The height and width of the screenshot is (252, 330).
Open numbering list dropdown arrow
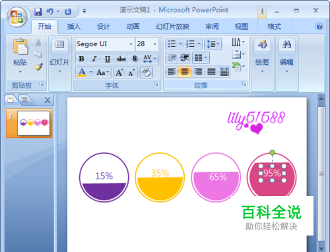[199, 44]
